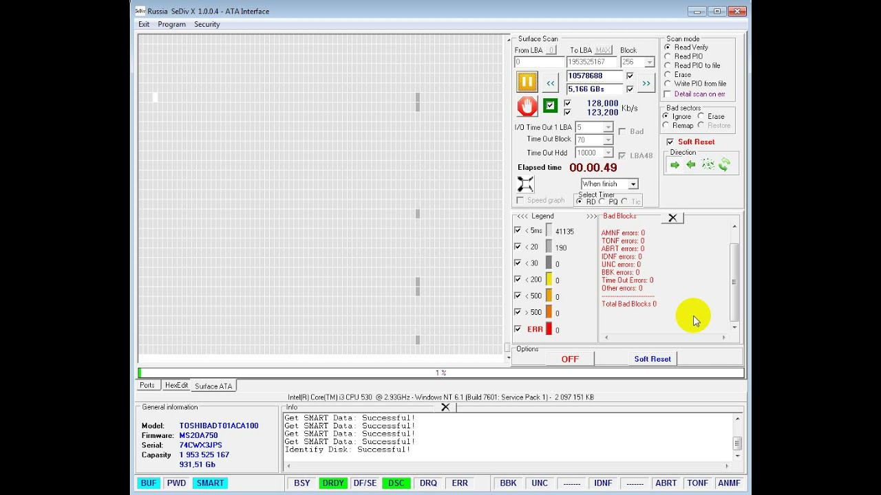
Task: Open the Program menu
Action: tap(171, 24)
